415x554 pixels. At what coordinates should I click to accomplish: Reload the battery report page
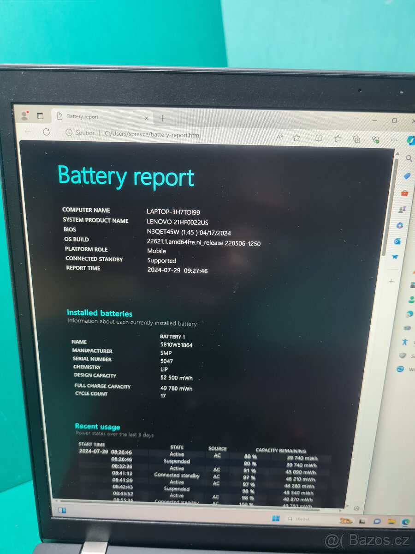coord(46,132)
